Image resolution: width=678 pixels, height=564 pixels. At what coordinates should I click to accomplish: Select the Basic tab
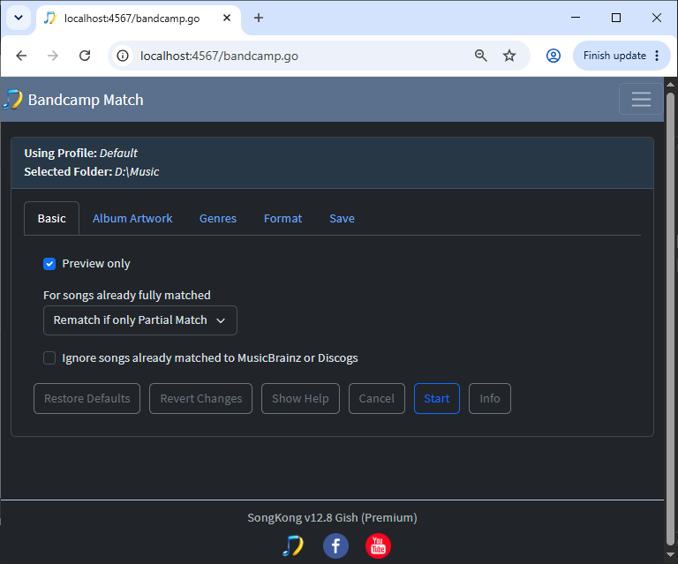51,219
